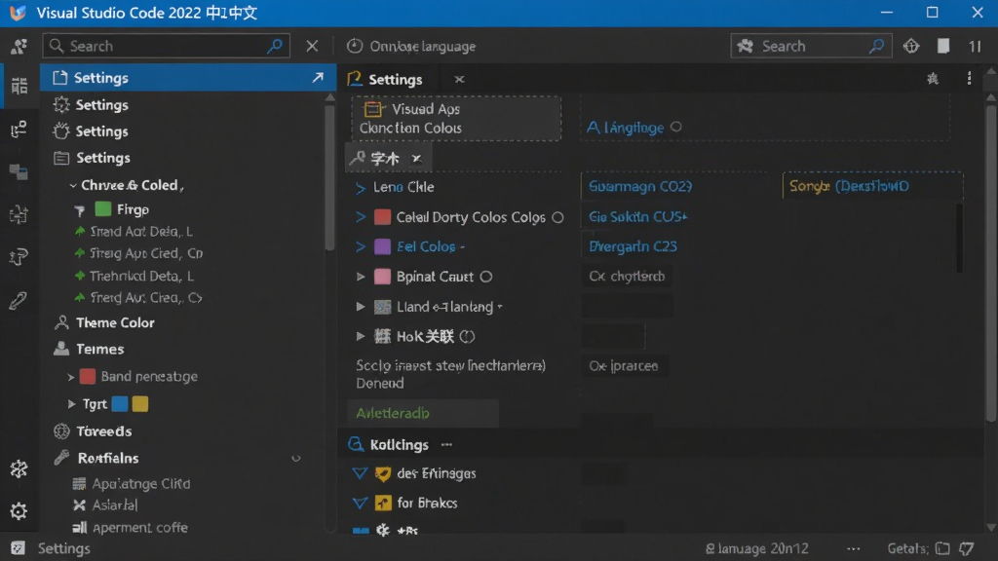
Task: Click the pencil icon in the activity bar
Action: (19, 300)
